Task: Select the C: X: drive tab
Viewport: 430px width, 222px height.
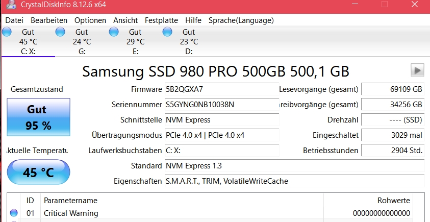Action: coord(28,42)
